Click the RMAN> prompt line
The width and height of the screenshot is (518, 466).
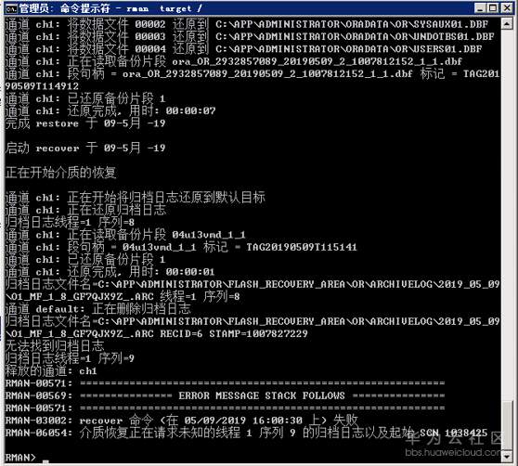coord(20,458)
